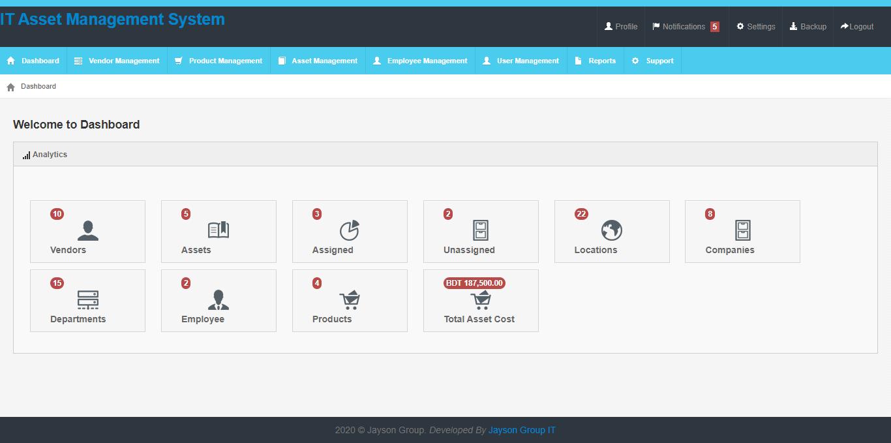Viewport: 891px width, 443px height.
Task: Open the Product Management menu
Action: 219,61
